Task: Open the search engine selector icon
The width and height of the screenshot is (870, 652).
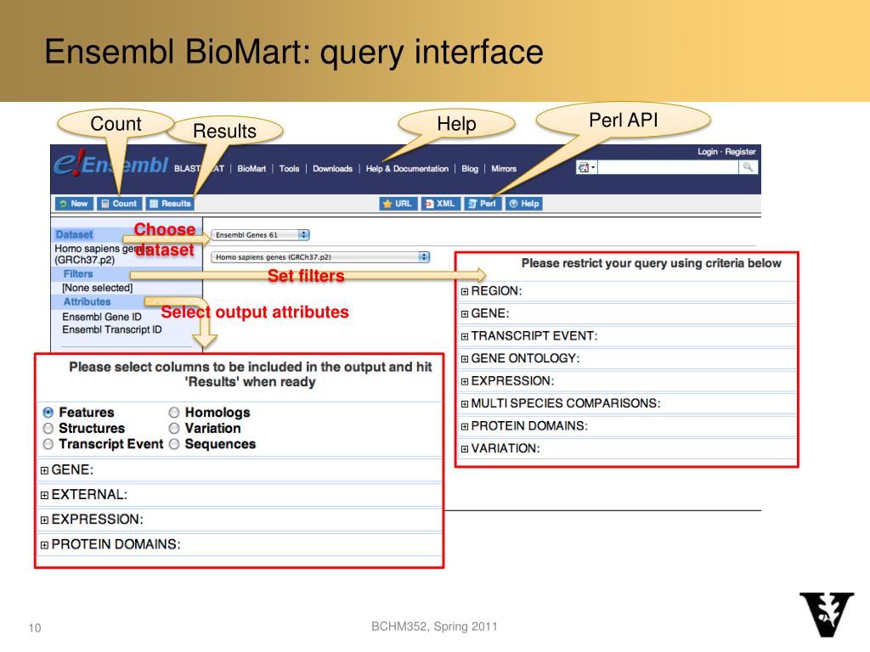Action: pyautogui.click(x=586, y=167)
